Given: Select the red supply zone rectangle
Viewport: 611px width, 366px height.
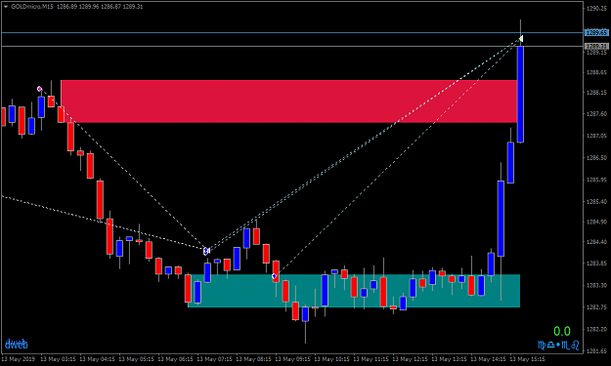Looking at the screenshot, I should [288, 102].
